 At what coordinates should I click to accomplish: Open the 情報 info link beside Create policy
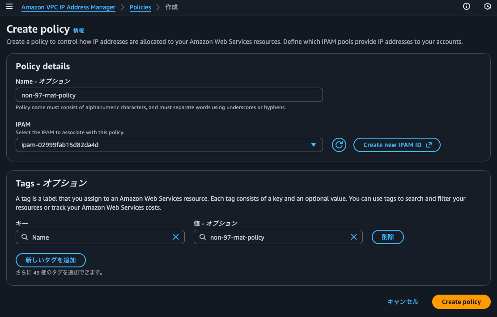[x=79, y=30]
